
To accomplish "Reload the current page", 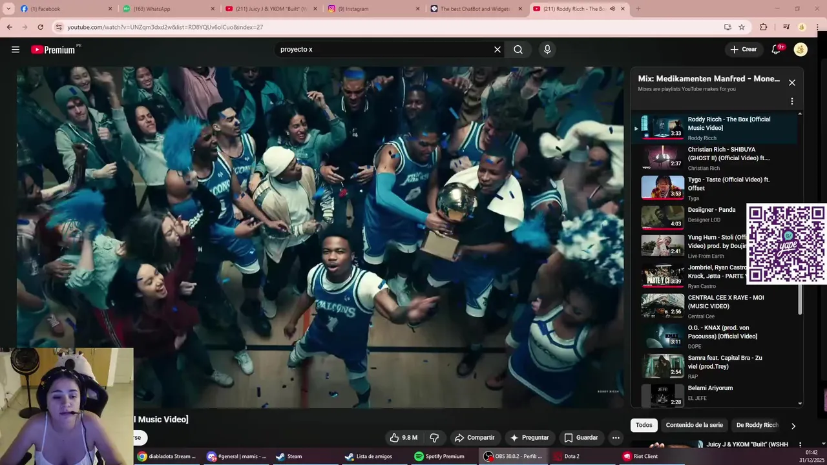I will [40, 27].
